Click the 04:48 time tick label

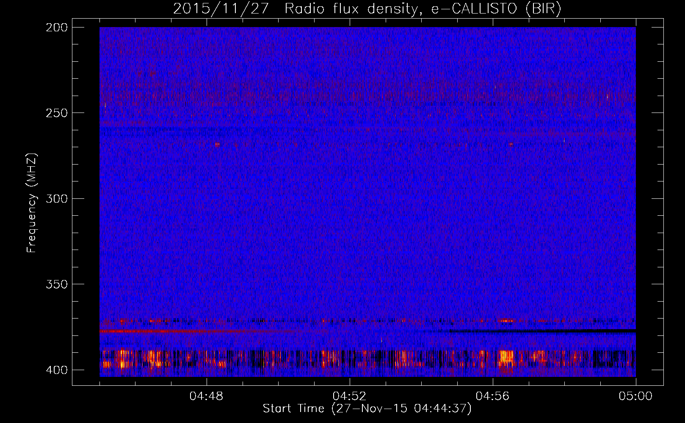pyautogui.click(x=207, y=396)
